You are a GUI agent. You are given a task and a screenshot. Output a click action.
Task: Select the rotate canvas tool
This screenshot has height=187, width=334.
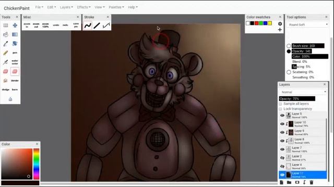tap(15, 44)
